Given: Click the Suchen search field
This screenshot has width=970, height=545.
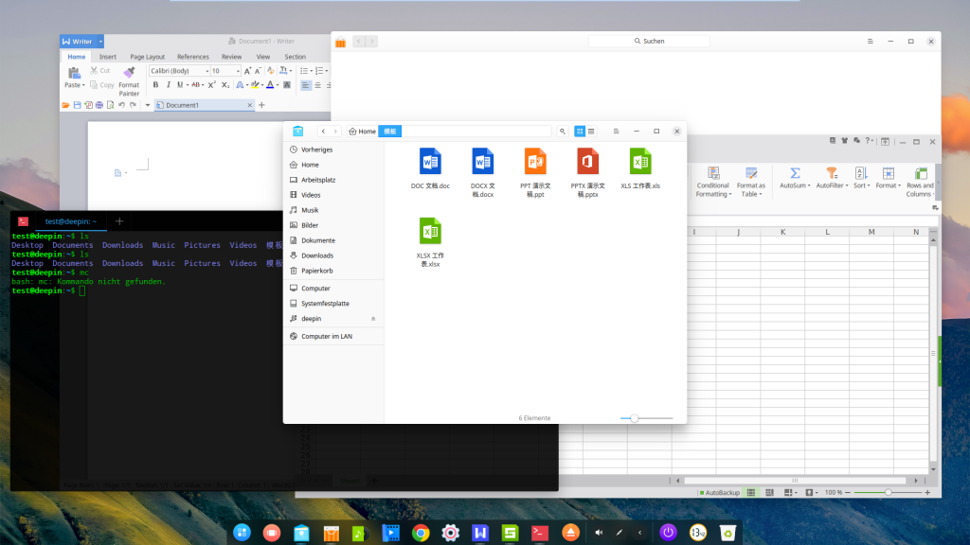Looking at the screenshot, I should 649,42.
